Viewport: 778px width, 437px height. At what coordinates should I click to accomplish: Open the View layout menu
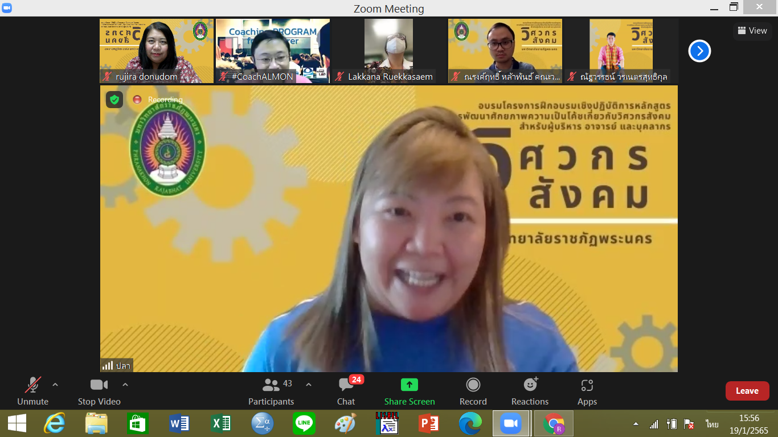coord(752,31)
